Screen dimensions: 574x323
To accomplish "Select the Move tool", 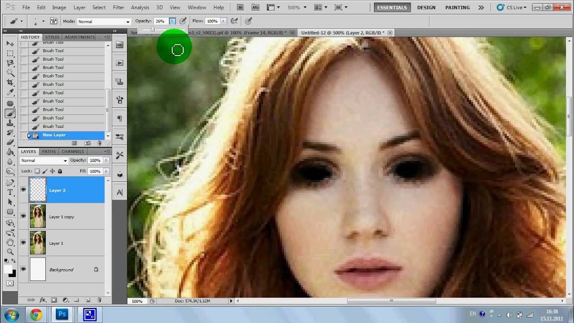I will coord(10,44).
